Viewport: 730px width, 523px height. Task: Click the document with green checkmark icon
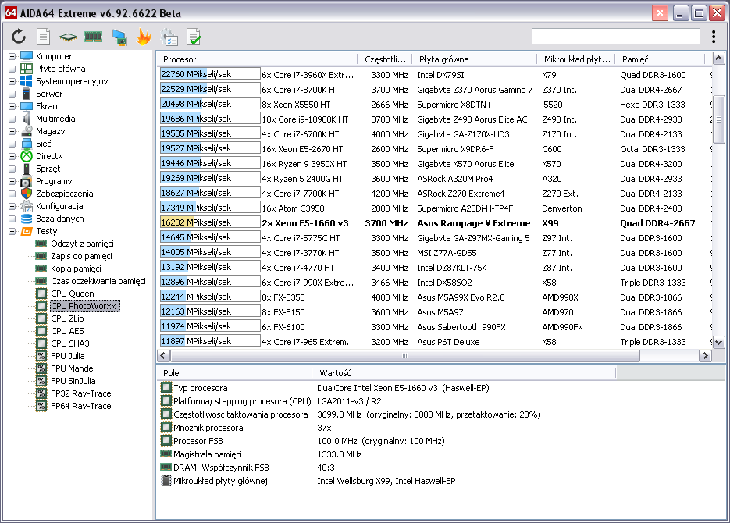coord(194,37)
